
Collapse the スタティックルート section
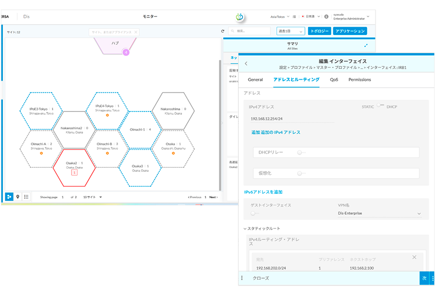245,229
